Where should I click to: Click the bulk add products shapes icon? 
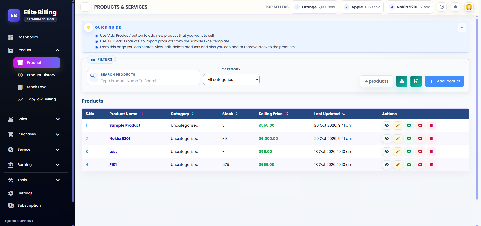402,81
